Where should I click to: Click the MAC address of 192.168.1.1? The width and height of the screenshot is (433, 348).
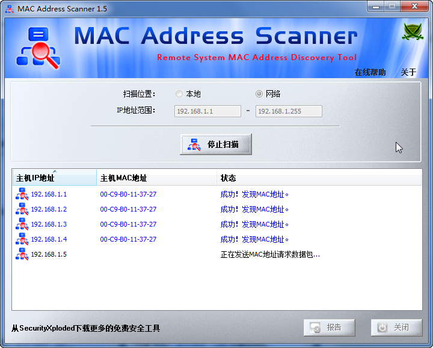128,194
